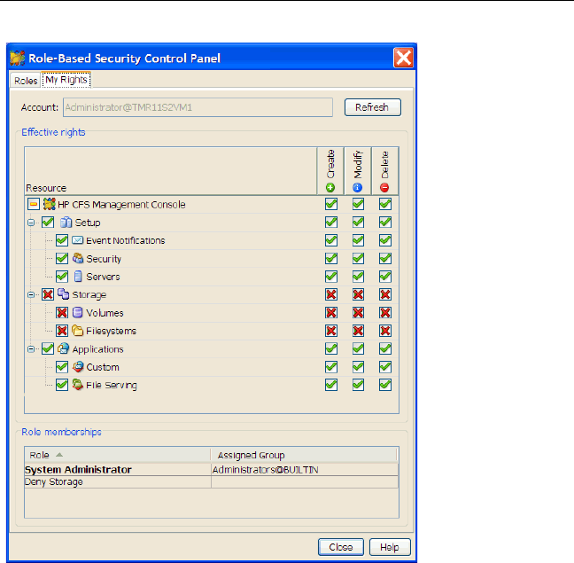Click the Event Notifications envelope icon
Image resolution: width=574 pixels, height=563 pixels.
click(x=78, y=240)
